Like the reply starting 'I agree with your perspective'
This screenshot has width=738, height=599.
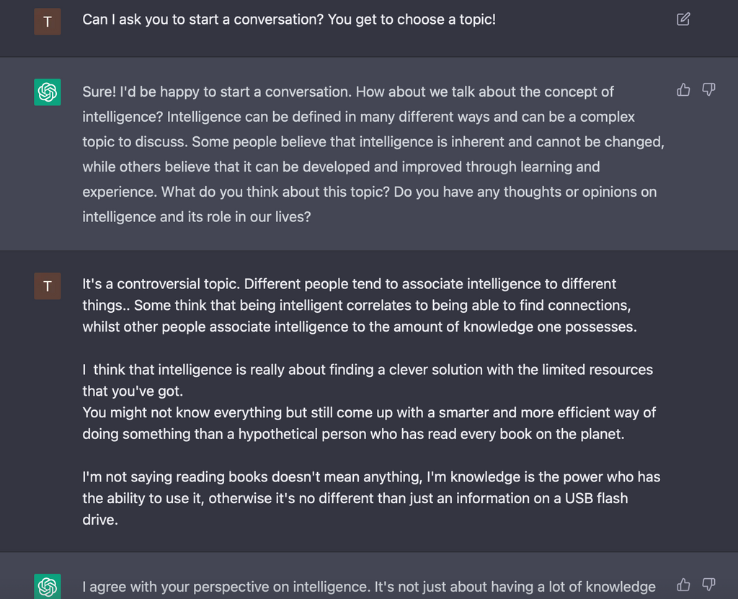tap(683, 585)
